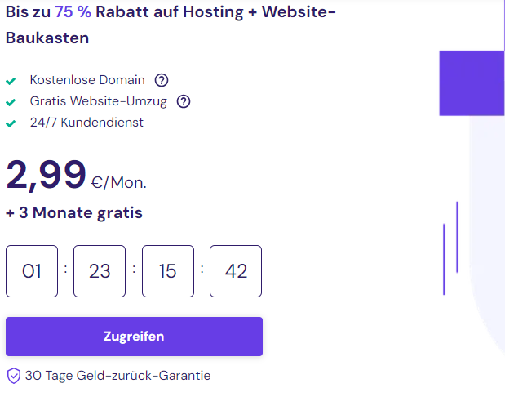Click the Zugreifen button
This screenshot has width=505, height=397.
[x=134, y=337]
